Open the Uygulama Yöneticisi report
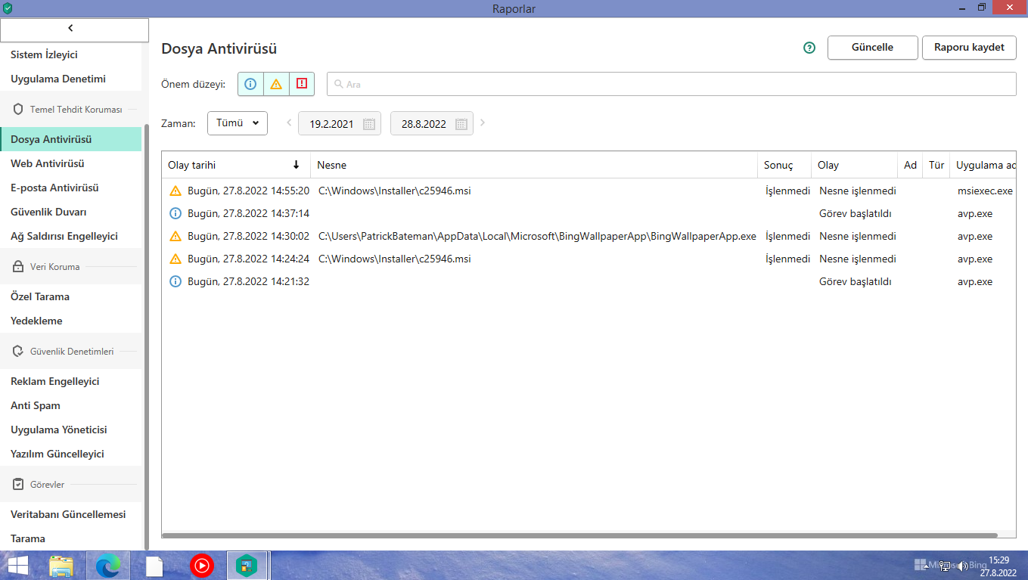 (x=71, y=430)
